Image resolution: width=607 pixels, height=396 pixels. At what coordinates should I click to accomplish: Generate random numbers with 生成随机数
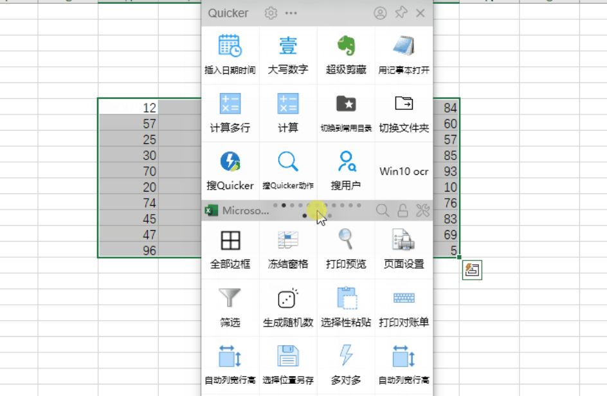click(287, 305)
